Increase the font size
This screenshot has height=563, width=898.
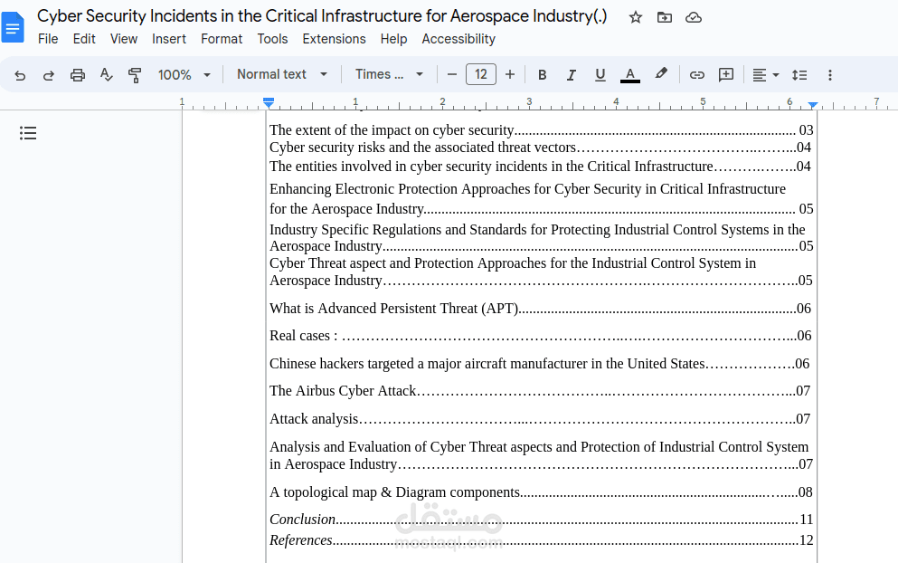[510, 74]
